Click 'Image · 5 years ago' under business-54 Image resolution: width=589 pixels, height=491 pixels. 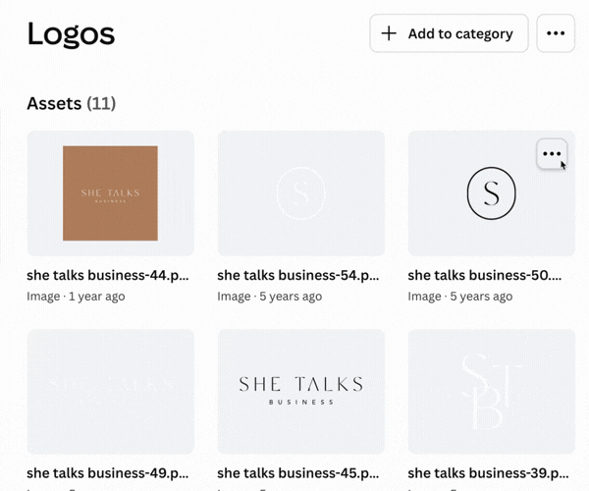coord(269,296)
